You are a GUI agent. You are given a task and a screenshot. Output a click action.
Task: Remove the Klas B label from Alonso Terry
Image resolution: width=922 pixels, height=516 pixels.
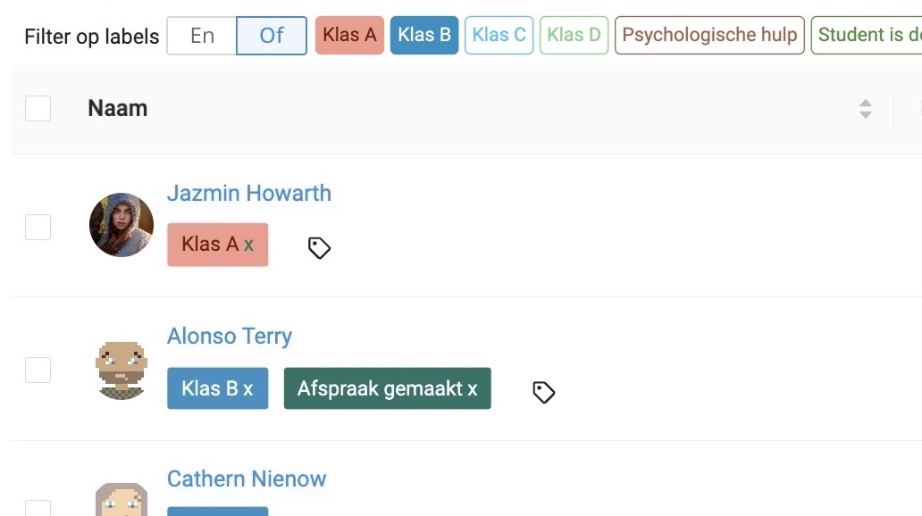(x=248, y=388)
